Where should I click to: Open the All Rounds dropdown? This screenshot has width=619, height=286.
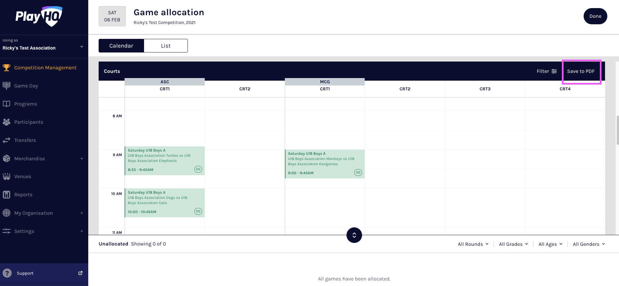pos(473,244)
